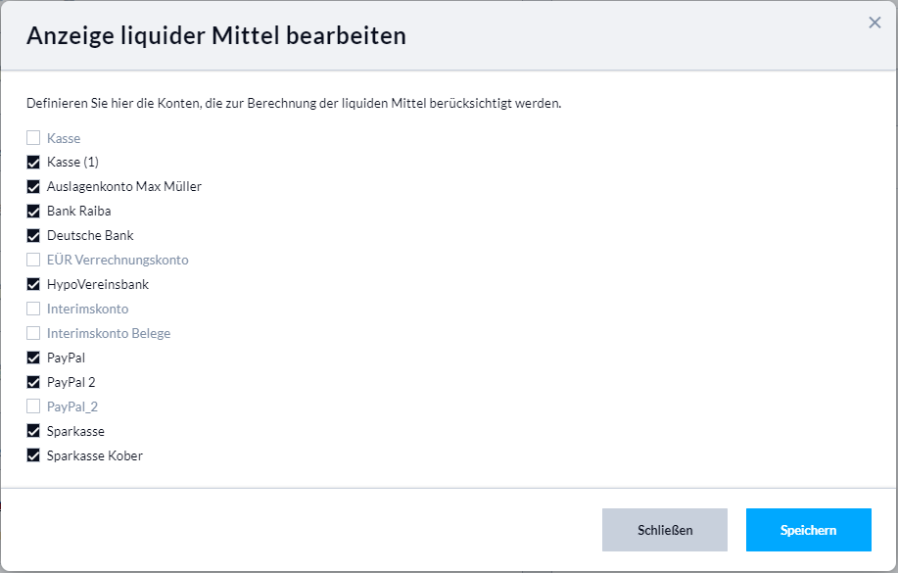898x573 pixels.
Task: Activate the PayPal_2 checkbox
Action: [33, 406]
